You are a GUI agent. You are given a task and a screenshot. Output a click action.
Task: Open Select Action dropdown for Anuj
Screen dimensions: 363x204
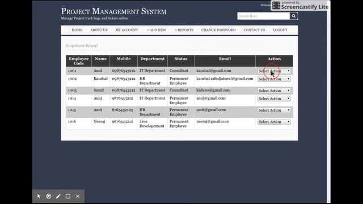pos(274,99)
